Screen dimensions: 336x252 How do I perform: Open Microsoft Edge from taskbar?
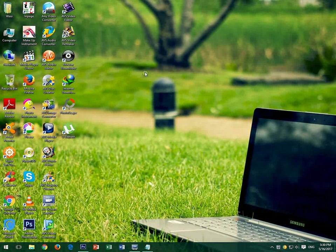pos(70,247)
